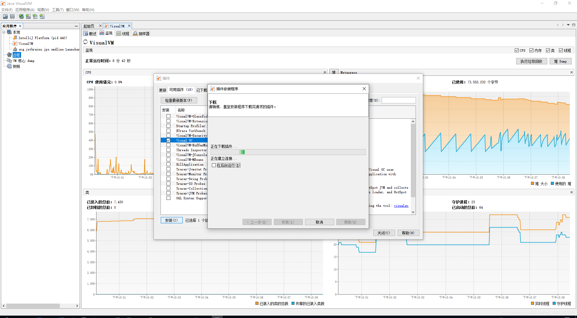Select the IntelliJ Platform application icon
Image resolution: width=577 pixels, height=318 pixels.
point(15,38)
